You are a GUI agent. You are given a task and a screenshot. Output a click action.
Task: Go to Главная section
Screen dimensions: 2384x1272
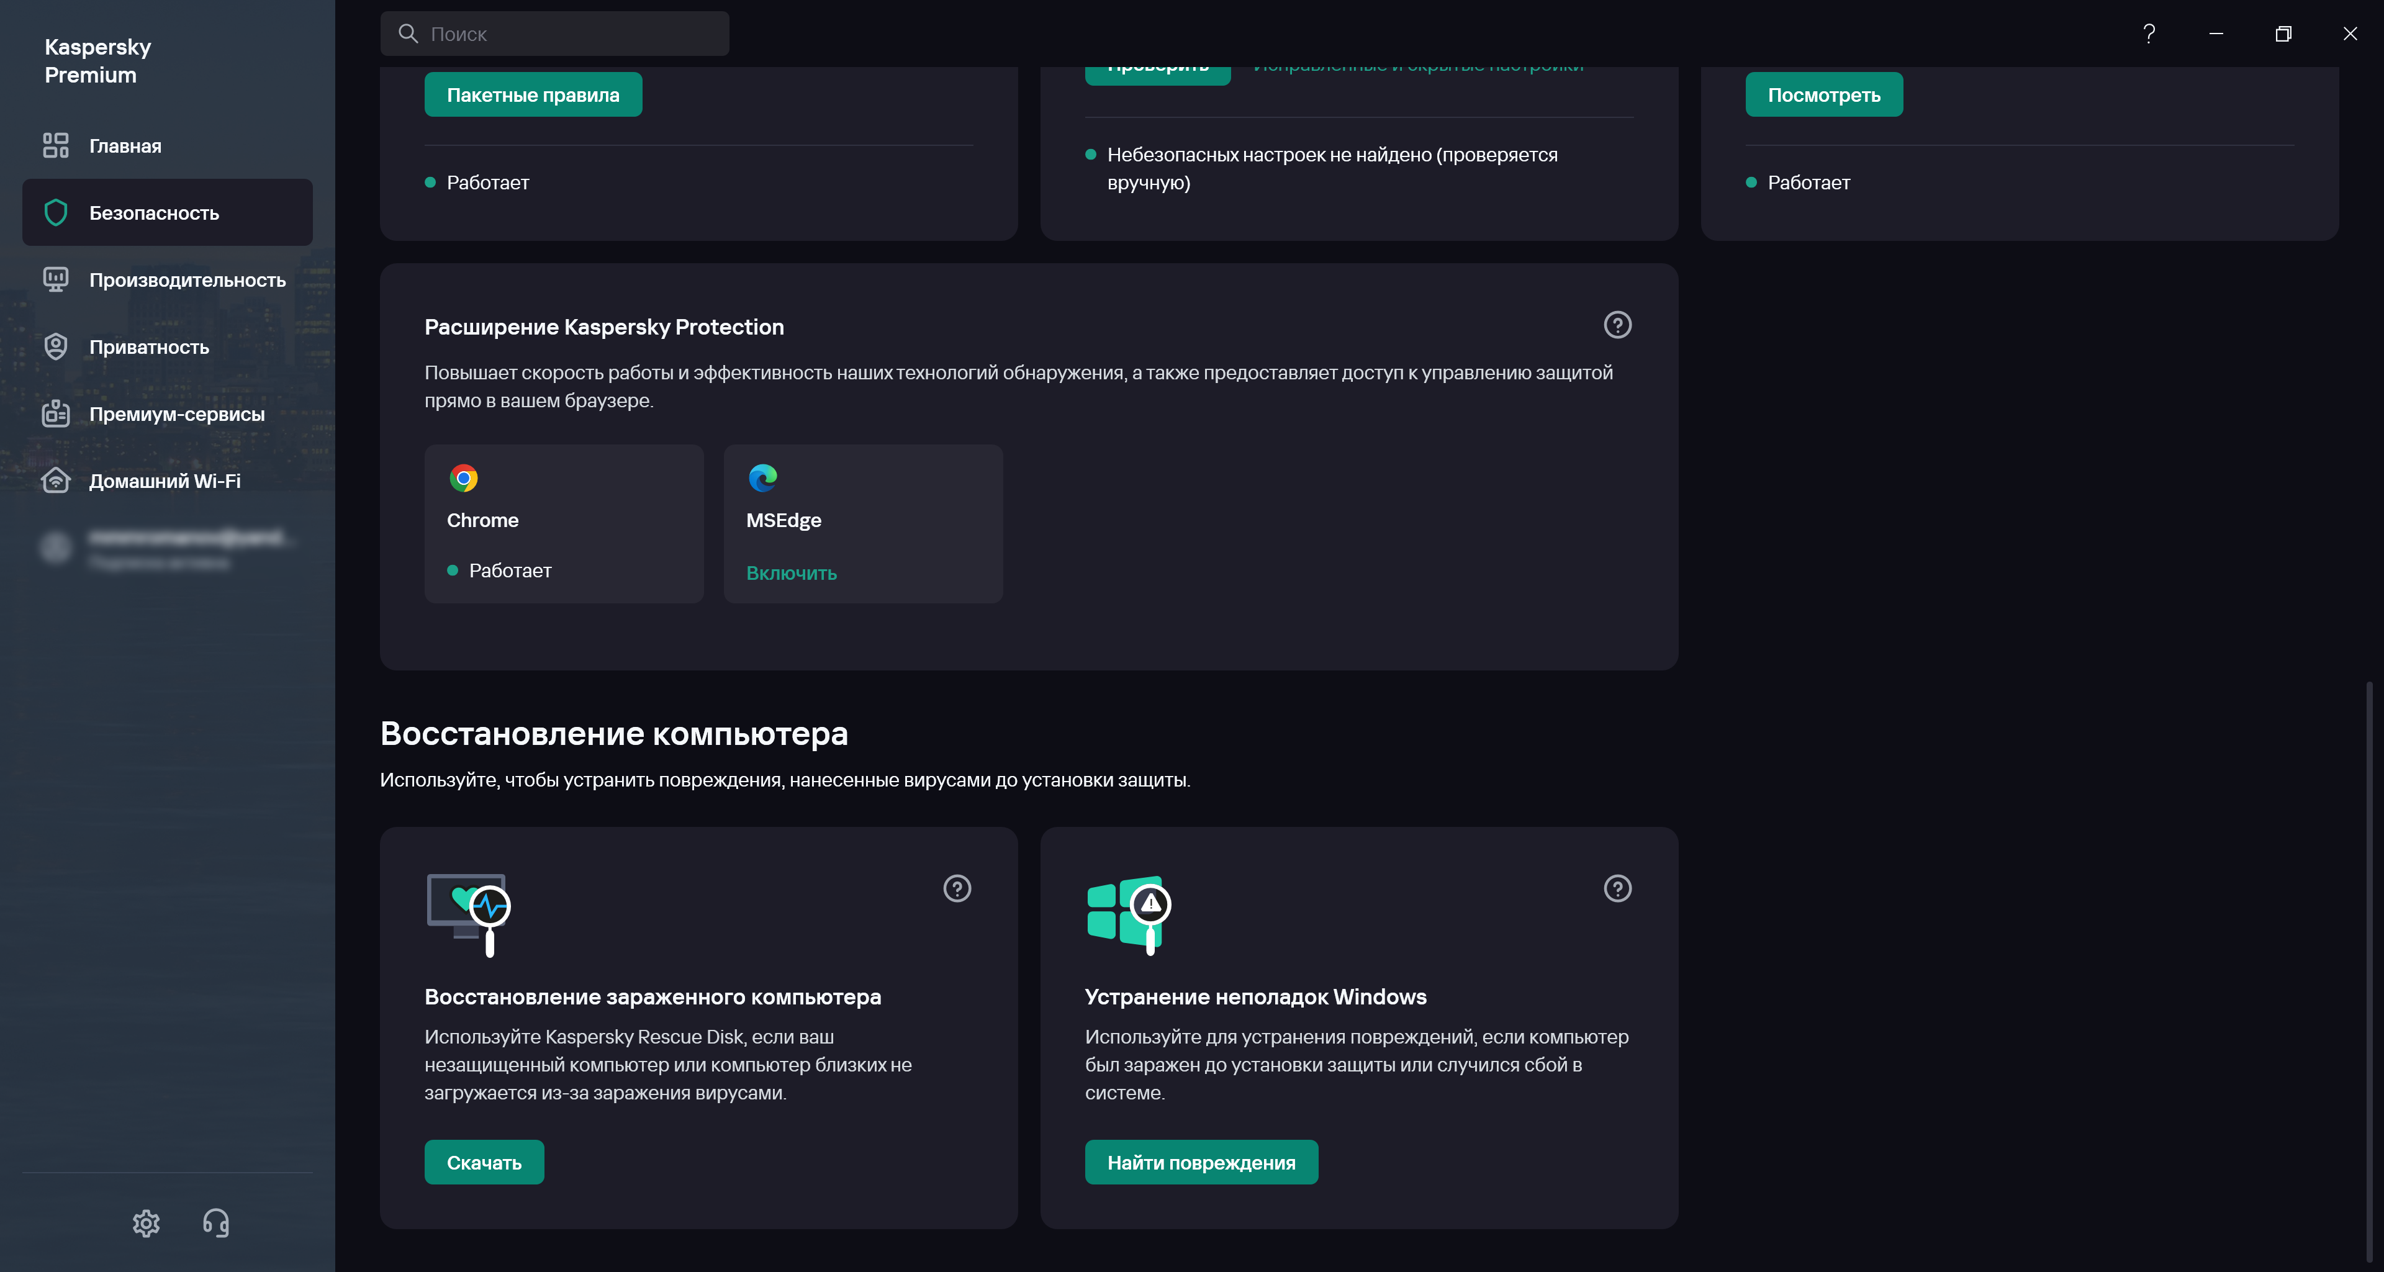[x=125, y=146]
